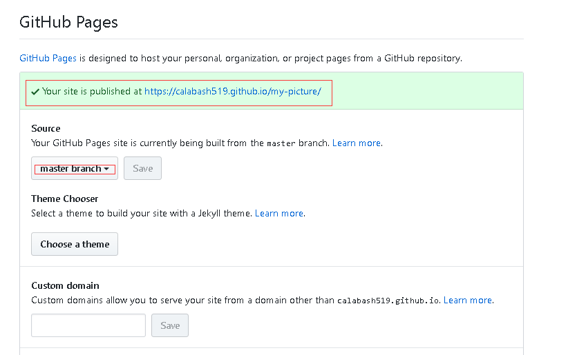
Task: Open Learn more link about Jekyll themes
Action: [279, 213]
